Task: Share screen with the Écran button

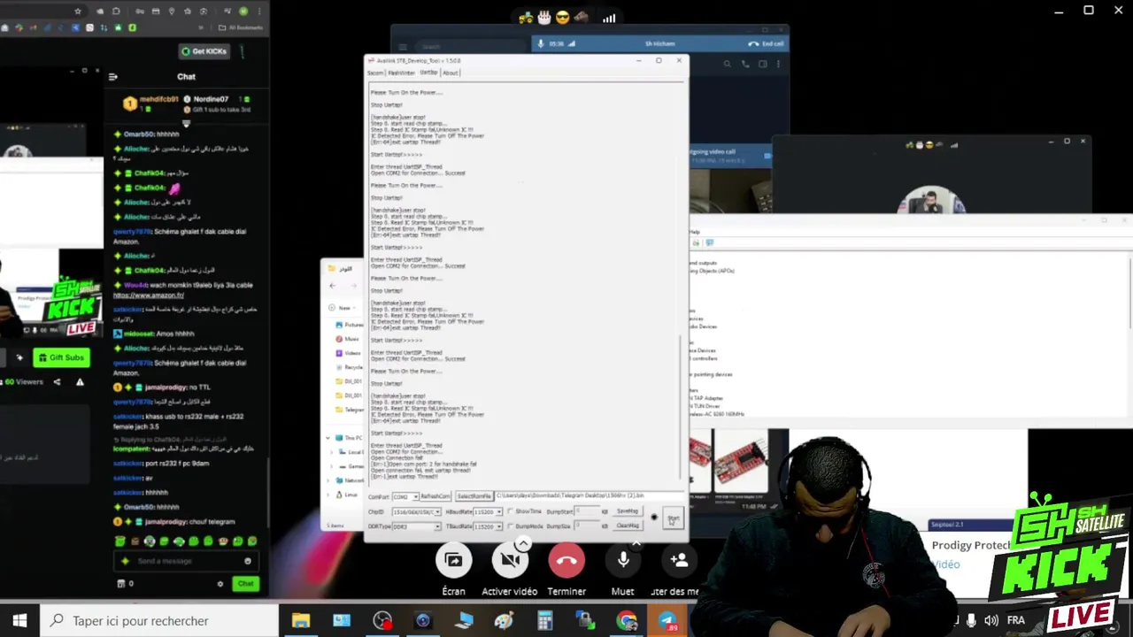Action: 453,560
